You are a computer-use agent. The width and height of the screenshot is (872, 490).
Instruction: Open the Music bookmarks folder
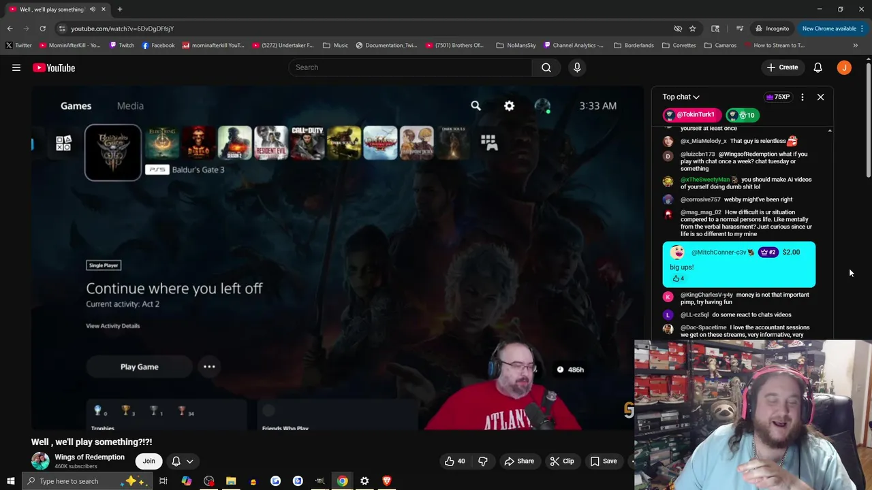point(335,45)
